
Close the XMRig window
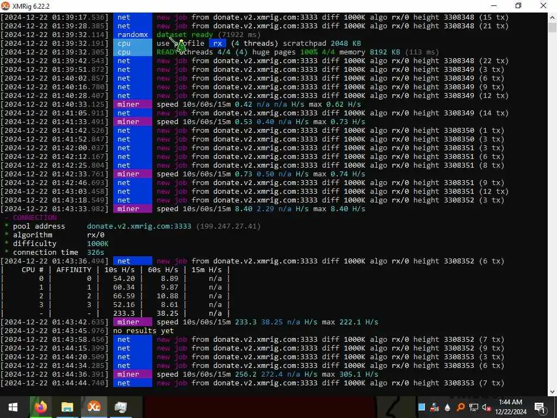543,5
